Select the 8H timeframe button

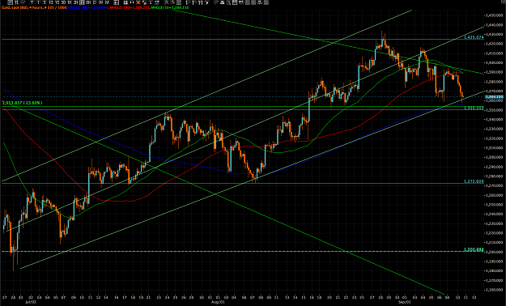pyautogui.click(x=88, y=2)
